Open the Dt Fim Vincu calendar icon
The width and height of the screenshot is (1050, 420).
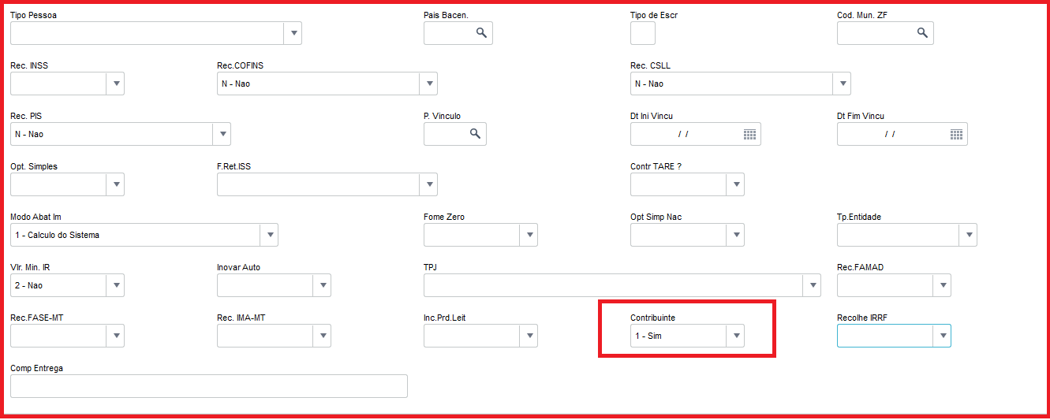tap(956, 134)
